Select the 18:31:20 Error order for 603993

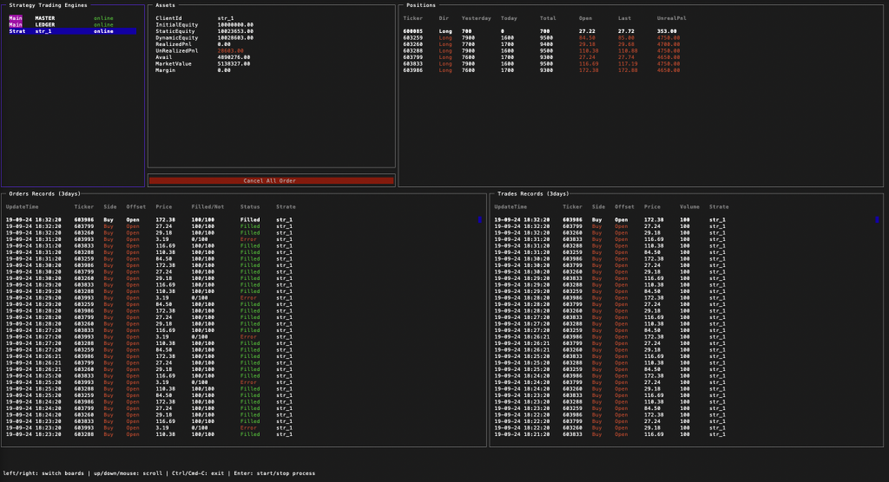point(149,239)
